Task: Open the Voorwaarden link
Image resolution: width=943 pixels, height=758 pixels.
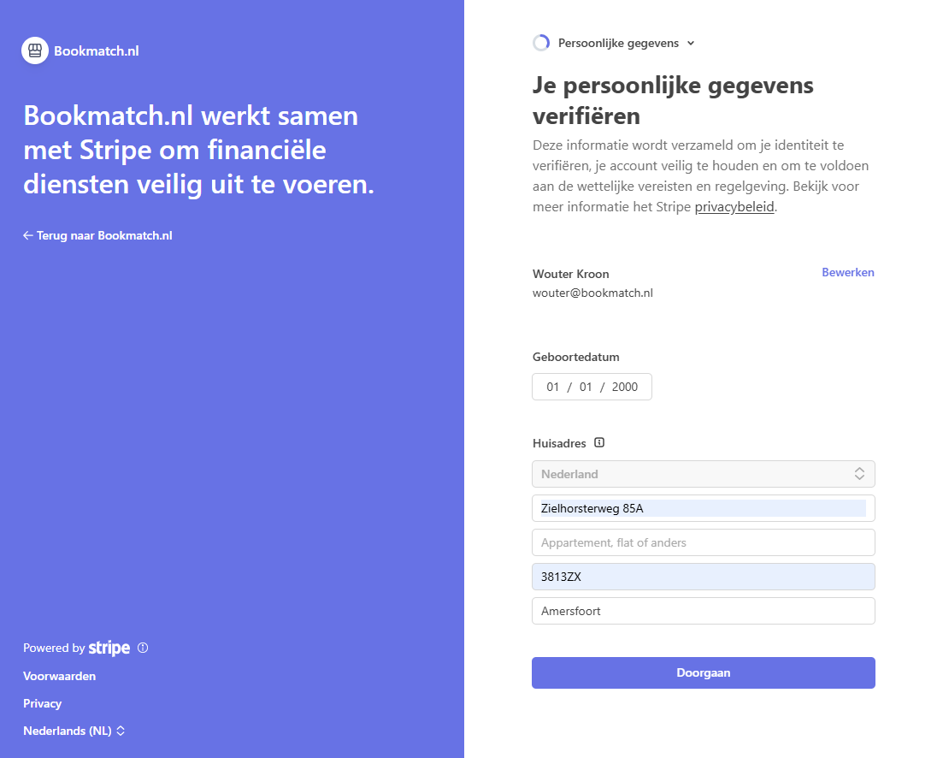Action: click(60, 676)
